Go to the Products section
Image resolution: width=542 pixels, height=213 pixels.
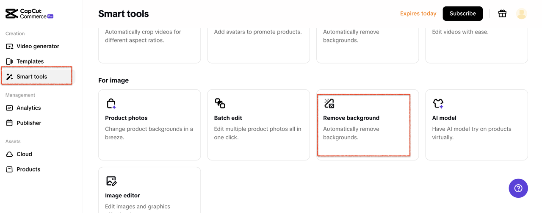click(28, 169)
